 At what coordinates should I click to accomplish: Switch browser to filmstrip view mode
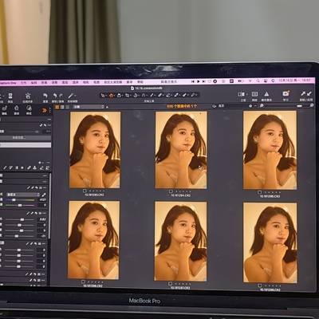(x=62, y=107)
